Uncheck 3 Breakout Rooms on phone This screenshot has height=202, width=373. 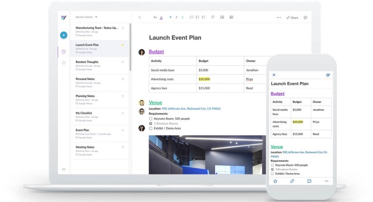pos(272,169)
